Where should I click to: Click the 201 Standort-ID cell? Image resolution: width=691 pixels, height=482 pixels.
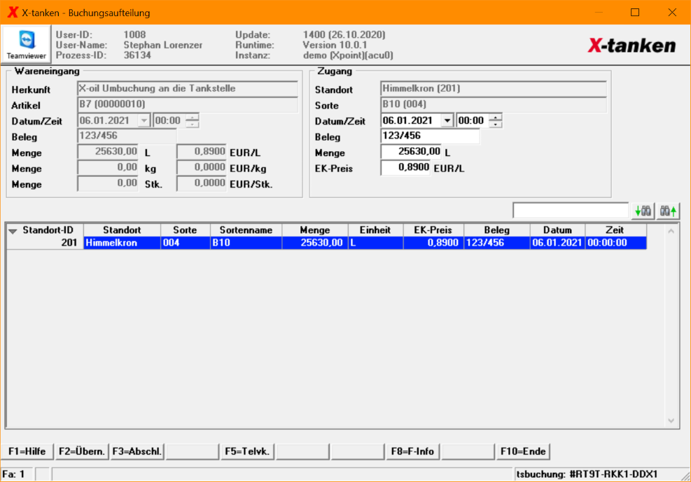click(45, 243)
